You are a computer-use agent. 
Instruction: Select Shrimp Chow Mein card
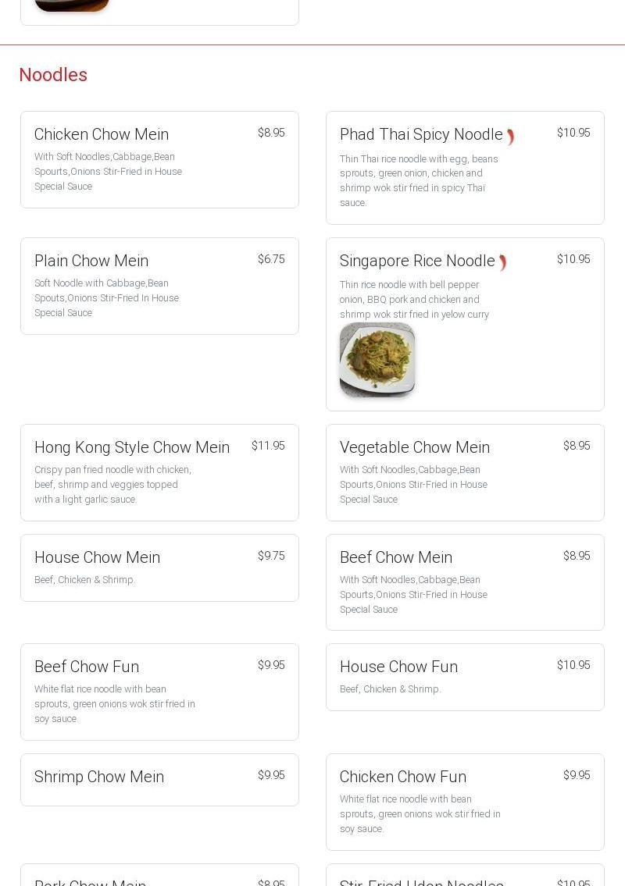pos(159,780)
